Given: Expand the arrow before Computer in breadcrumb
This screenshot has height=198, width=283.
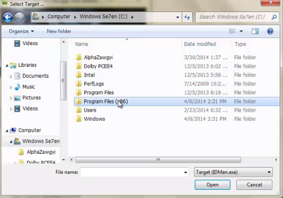Looking at the screenshot, I should click(x=43, y=17).
